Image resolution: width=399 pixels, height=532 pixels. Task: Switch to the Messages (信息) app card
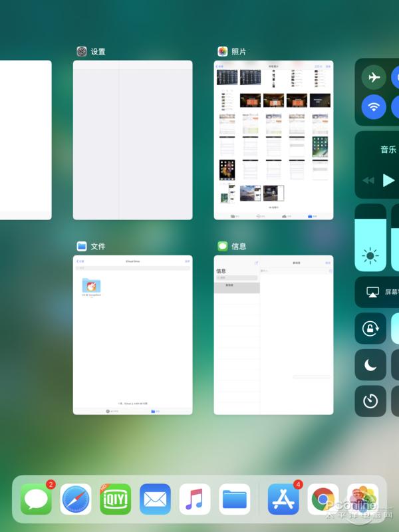tap(273, 335)
